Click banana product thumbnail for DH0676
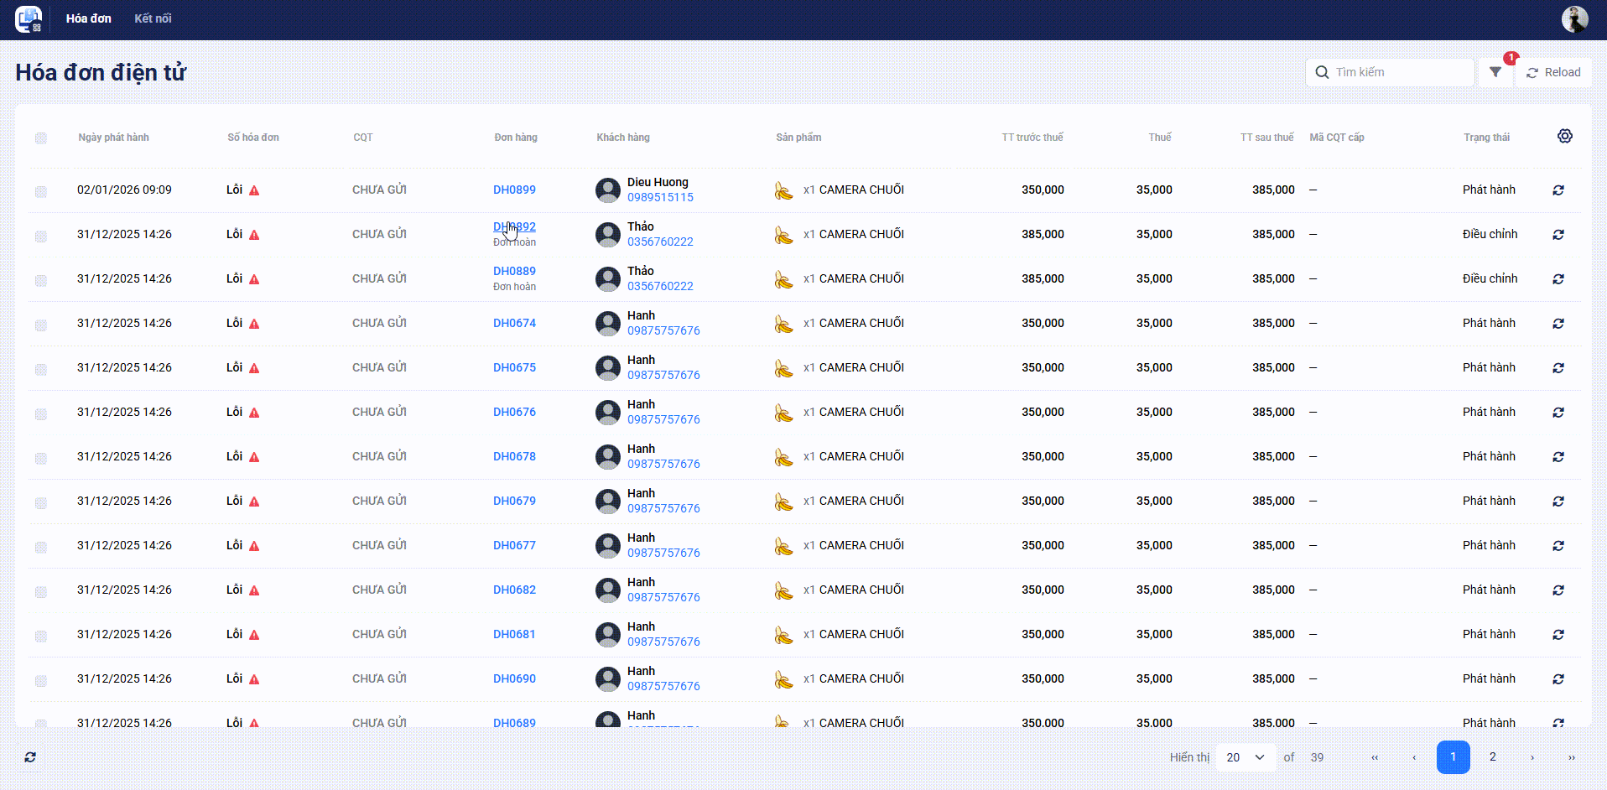Screen dimensions: 1607x790 [x=783, y=413]
